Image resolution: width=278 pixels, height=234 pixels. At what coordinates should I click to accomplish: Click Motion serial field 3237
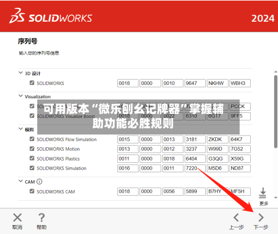click(195, 149)
